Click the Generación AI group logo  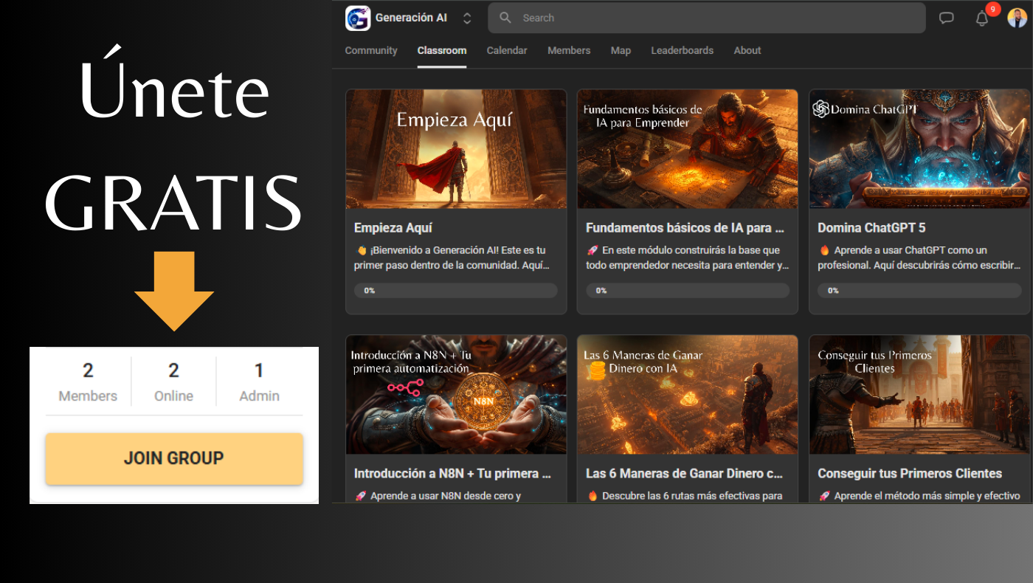click(x=358, y=18)
